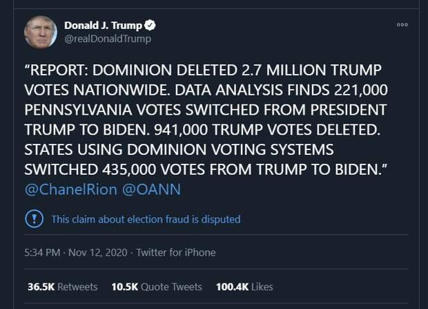The image size is (428, 309).
Task: Click the STATES USING DOMINION VOTING SYSTEMS line
Action: tap(179, 150)
